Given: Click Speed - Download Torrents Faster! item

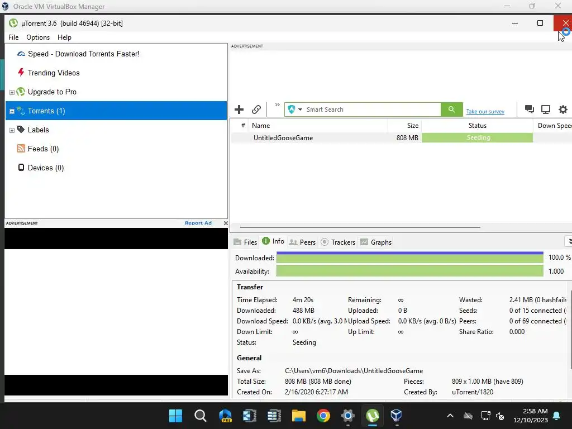Looking at the screenshot, I should (84, 54).
